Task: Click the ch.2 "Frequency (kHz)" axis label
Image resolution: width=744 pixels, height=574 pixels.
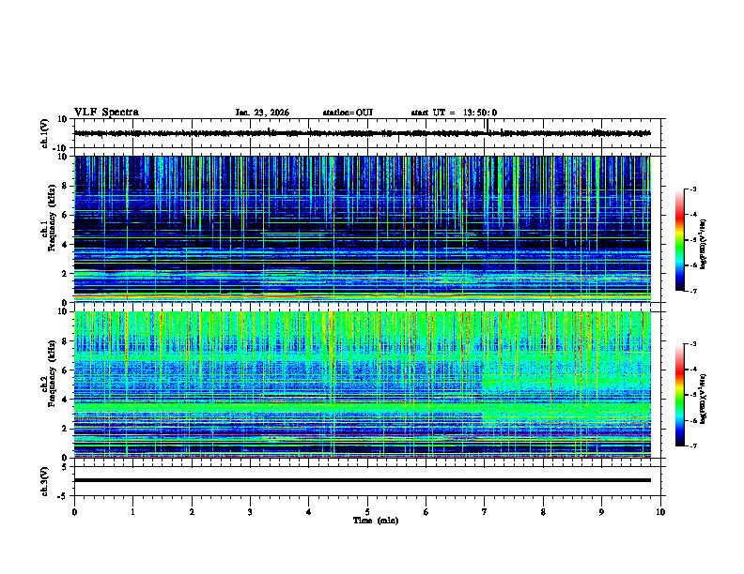Action: [52, 373]
